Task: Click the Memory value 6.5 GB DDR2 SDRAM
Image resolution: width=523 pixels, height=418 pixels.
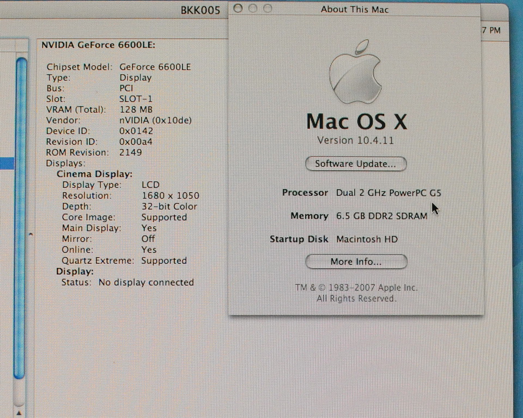Action: (x=381, y=216)
